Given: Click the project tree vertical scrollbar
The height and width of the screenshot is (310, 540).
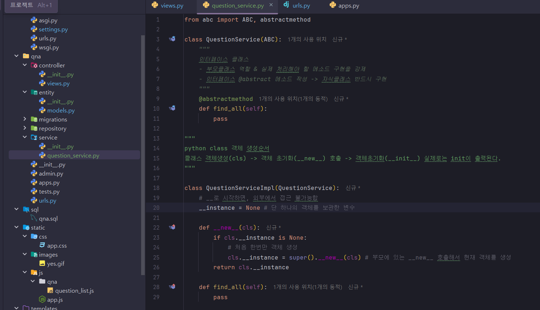Looking at the screenshot, I should pos(143,155).
